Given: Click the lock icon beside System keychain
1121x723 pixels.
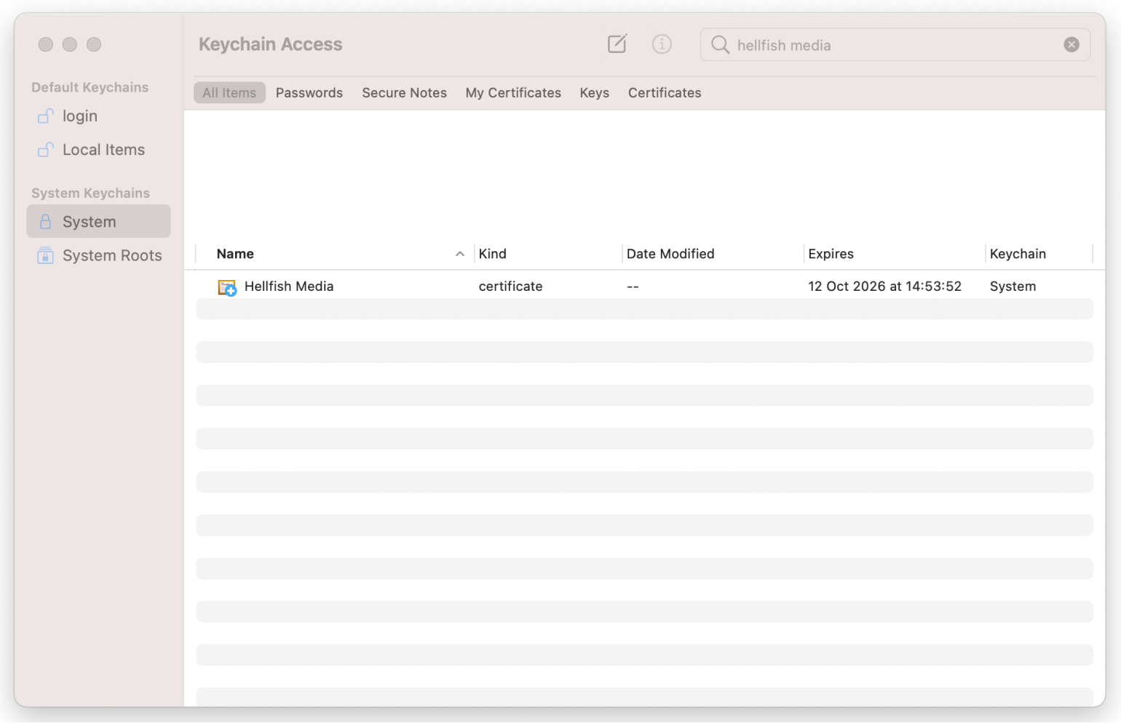Looking at the screenshot, I should click(x=45, y=221).
